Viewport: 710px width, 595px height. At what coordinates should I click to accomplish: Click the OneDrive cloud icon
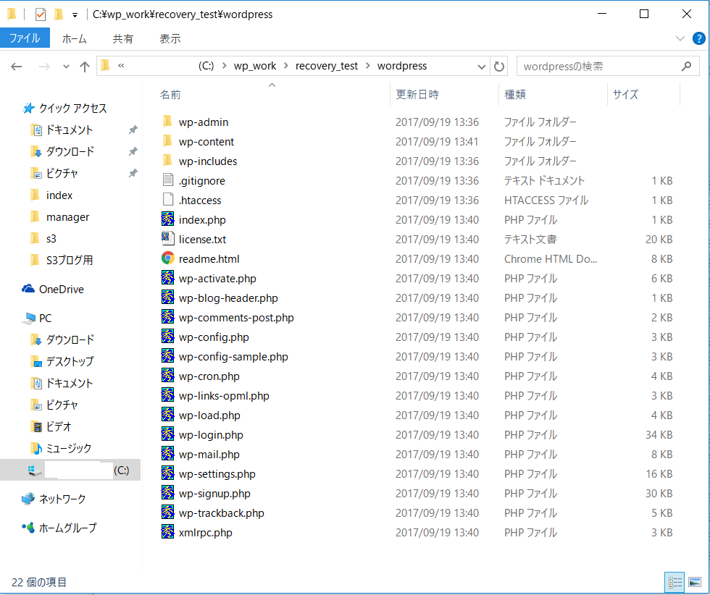pyautogui.click(x=28, y=289)
